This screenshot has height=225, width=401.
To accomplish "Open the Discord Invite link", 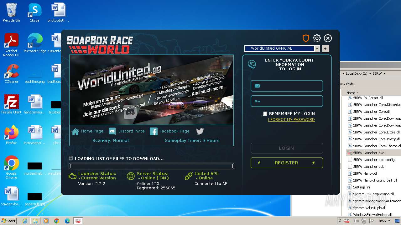I will (131, 131).
